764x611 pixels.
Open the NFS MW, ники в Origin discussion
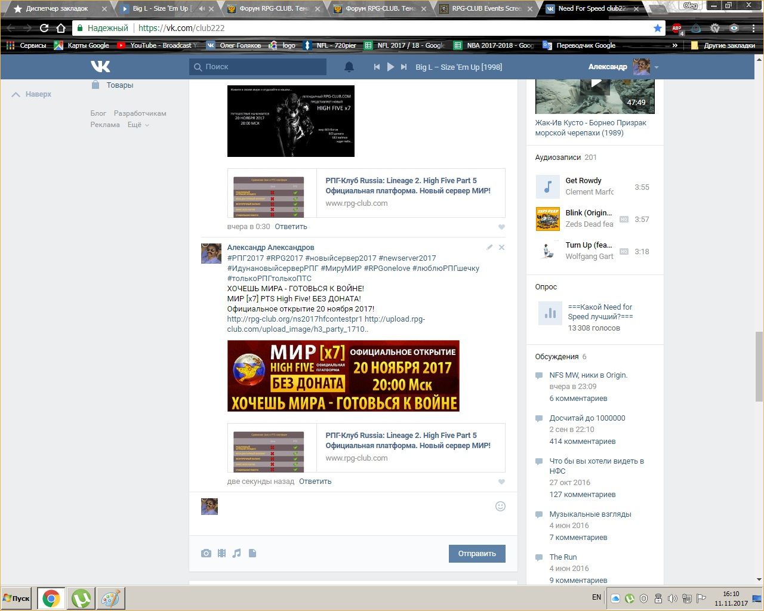pyautogui.click(x=589, y=375)
